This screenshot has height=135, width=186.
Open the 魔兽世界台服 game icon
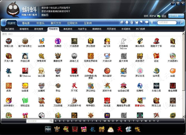(x=124, y=101)
